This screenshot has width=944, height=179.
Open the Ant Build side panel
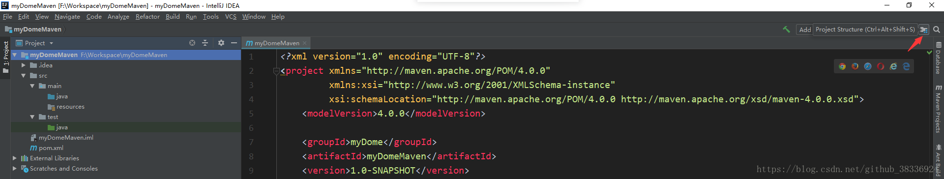[938, 160]
